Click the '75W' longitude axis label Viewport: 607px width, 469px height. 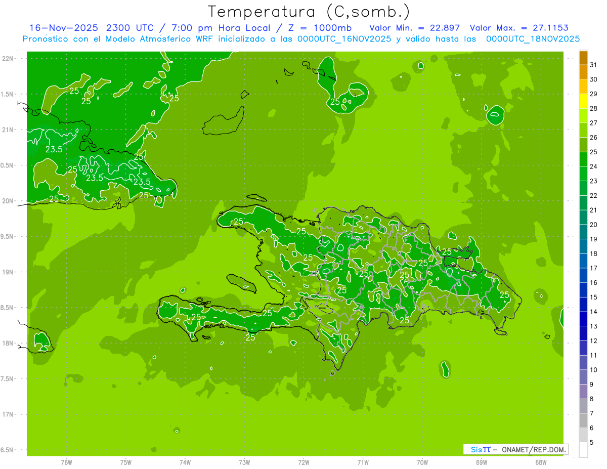[126, 462]
